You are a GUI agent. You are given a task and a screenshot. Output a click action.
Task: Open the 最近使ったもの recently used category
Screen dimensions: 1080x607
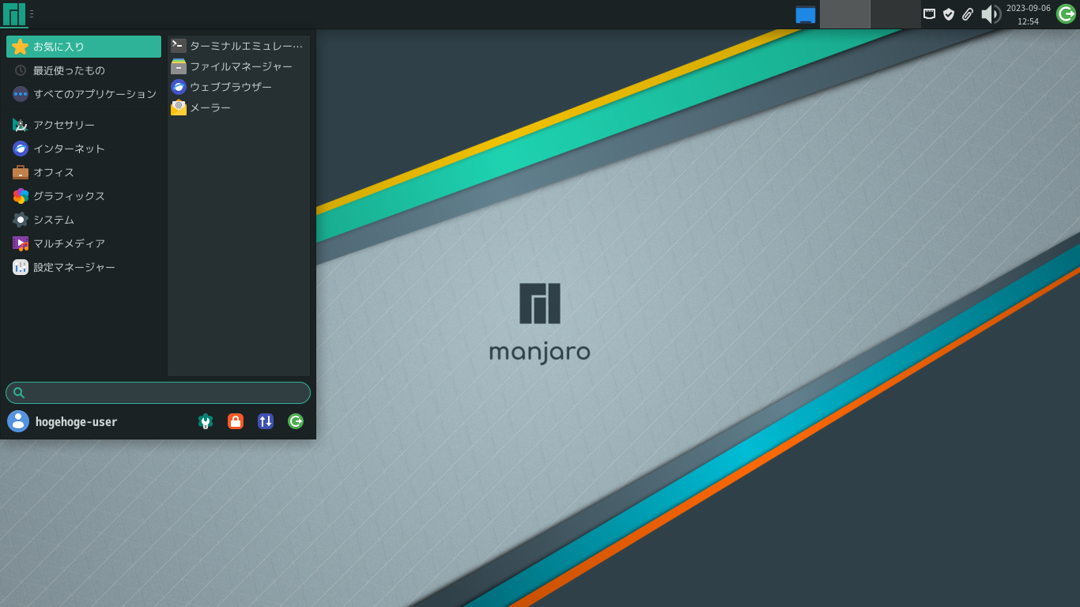pos(84,70)
